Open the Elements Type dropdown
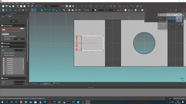The width and height of the screenshot is (186, 104). point(19,82)
